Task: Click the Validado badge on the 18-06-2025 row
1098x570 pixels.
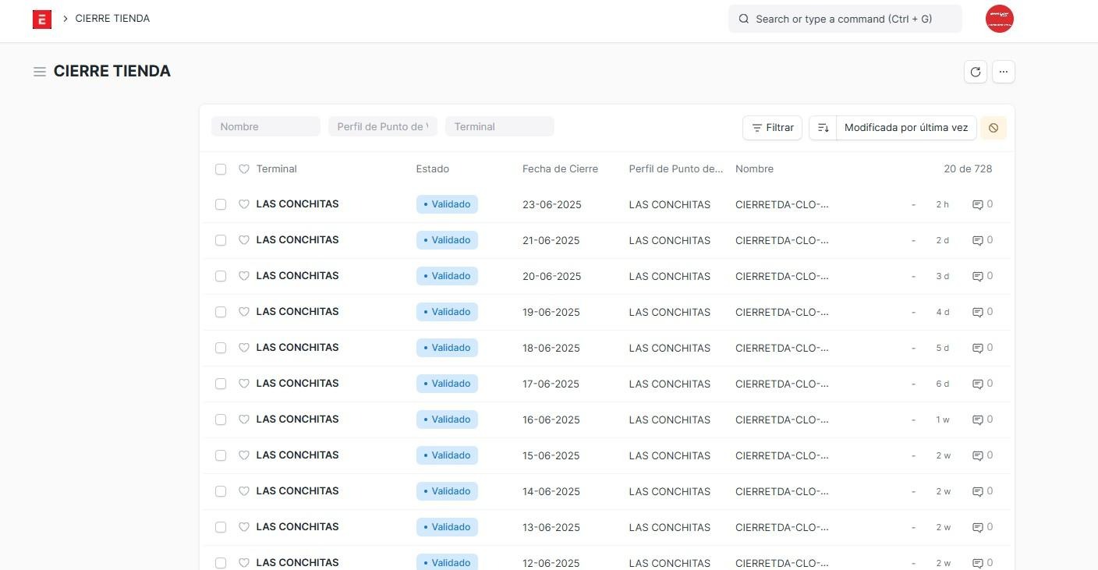Action: pyautogui.click(x=447, y=348)
